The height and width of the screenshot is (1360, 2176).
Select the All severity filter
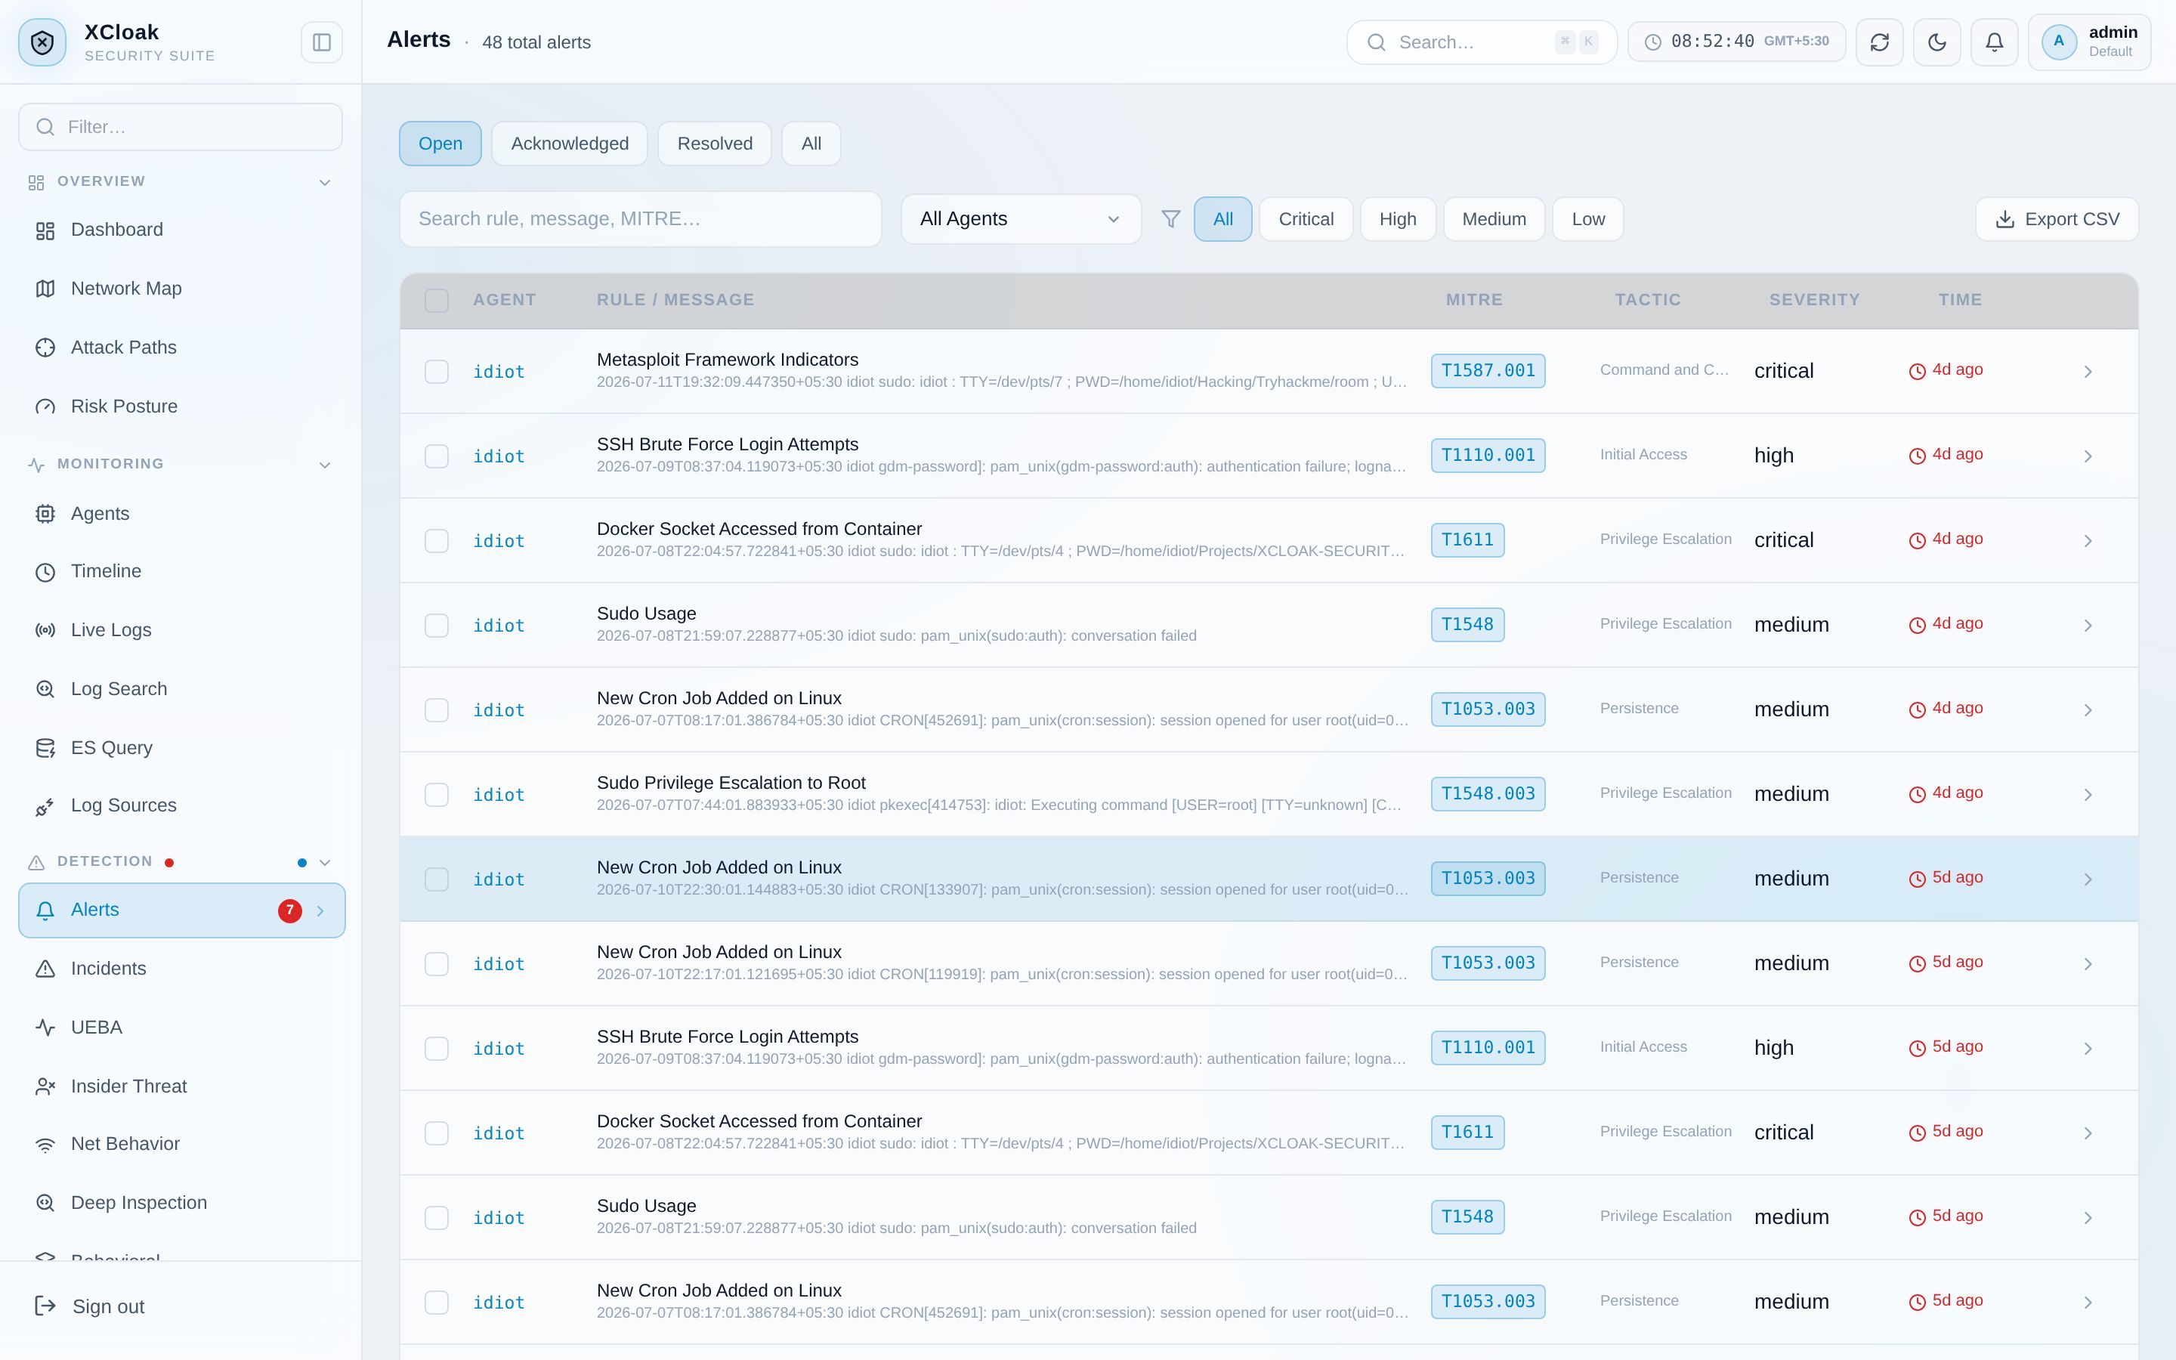1223,218
